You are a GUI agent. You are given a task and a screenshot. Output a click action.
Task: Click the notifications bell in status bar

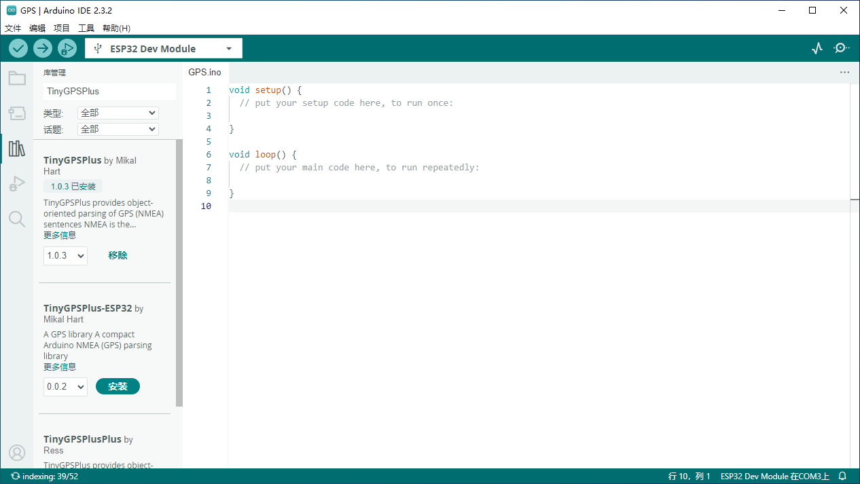coord(842,477)
